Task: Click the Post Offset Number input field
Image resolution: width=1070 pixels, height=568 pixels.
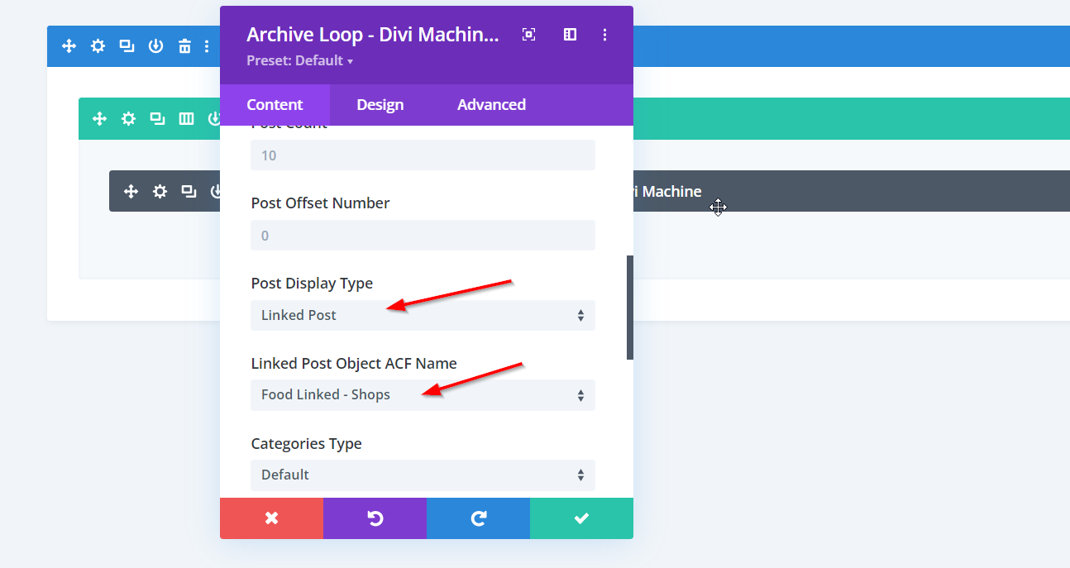Action: pyautogui.click(x=423, y=236)
